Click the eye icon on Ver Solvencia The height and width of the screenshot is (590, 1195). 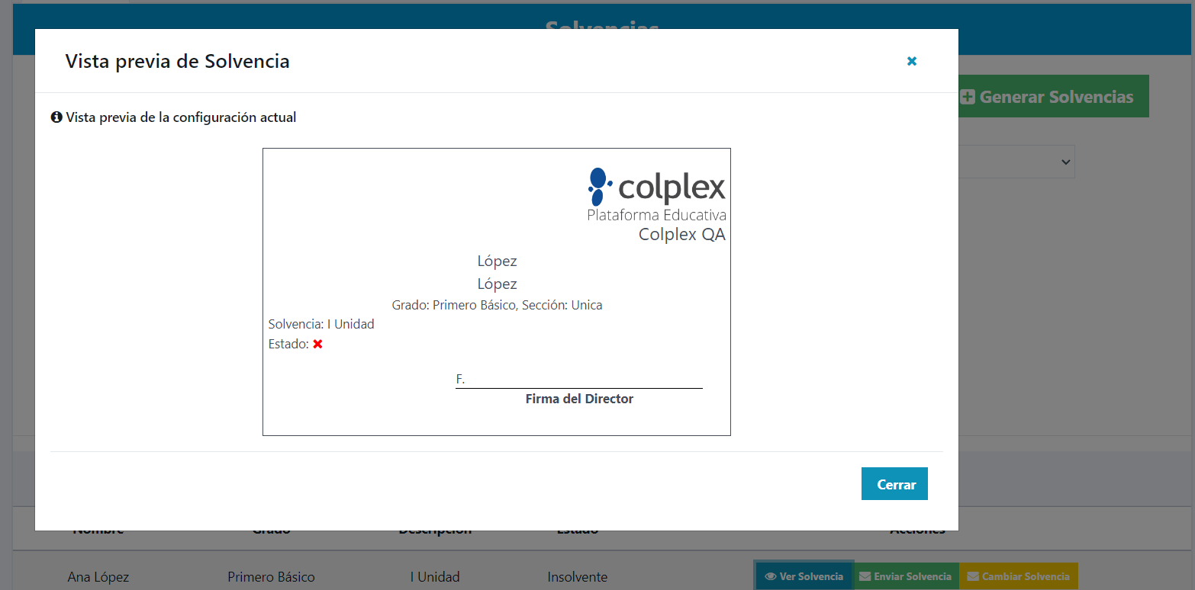[x=771, y=576]
